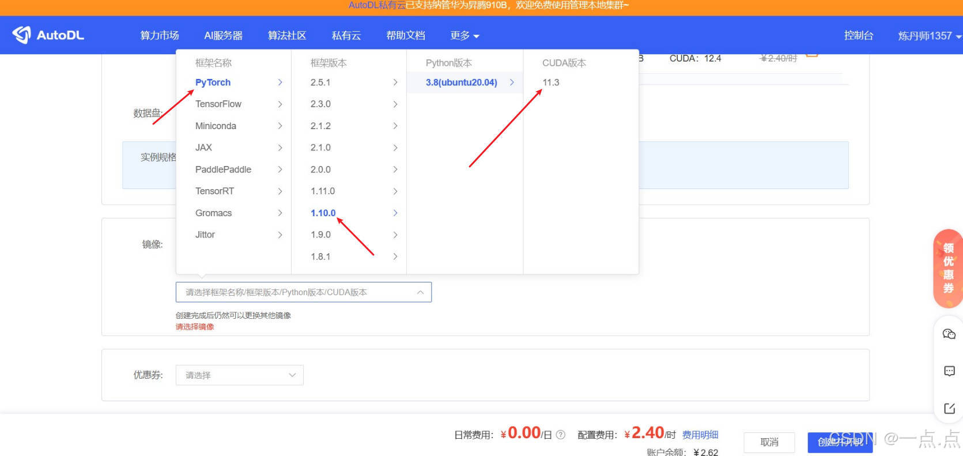Click the help question icon beside 日常费用

(x=560, y=435)
